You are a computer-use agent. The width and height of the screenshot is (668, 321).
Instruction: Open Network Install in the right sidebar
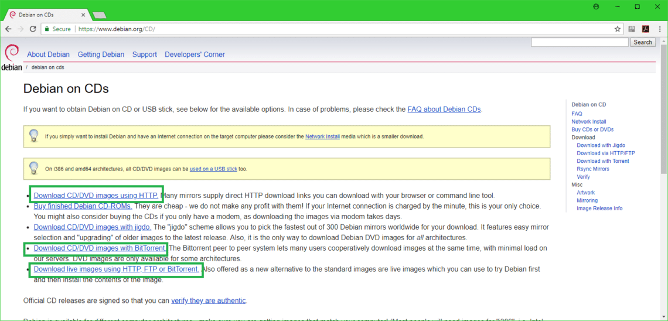pos(589,121)
